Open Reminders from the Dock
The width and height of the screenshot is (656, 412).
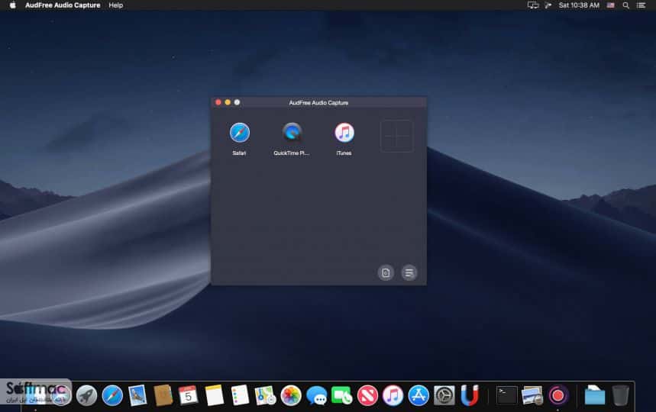(240, 395)
